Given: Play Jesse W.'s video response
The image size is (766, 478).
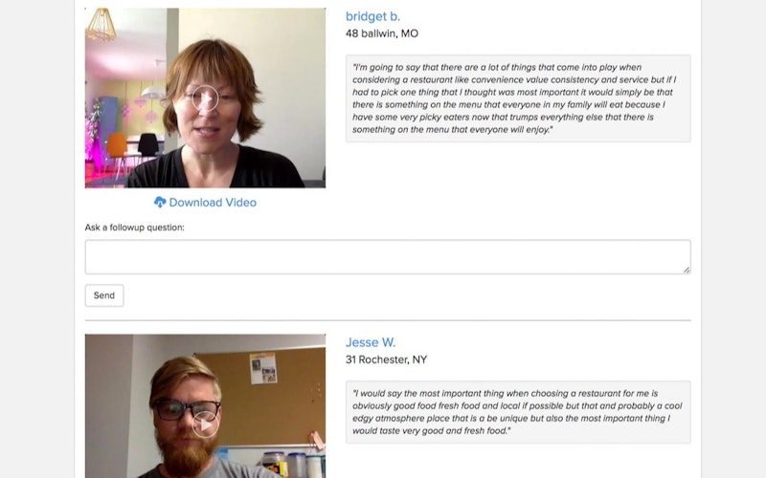Looking at the screenshot, I should (205, 424).
